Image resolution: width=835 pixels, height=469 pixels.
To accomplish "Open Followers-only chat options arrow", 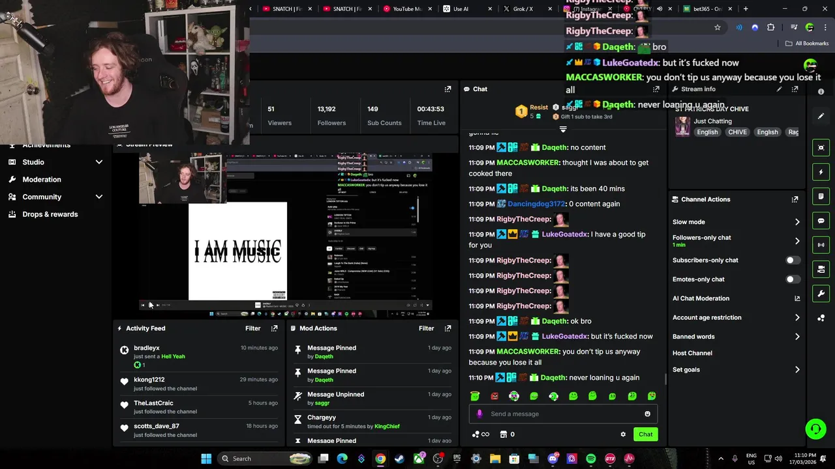I will (x=797, y=241).
